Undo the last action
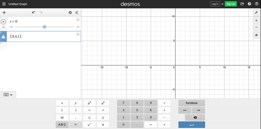 pos(34,12)
